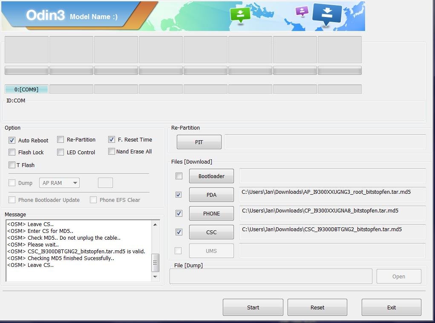
Task: Open the AP RAM dump dropdown
Action: (59, 183)
